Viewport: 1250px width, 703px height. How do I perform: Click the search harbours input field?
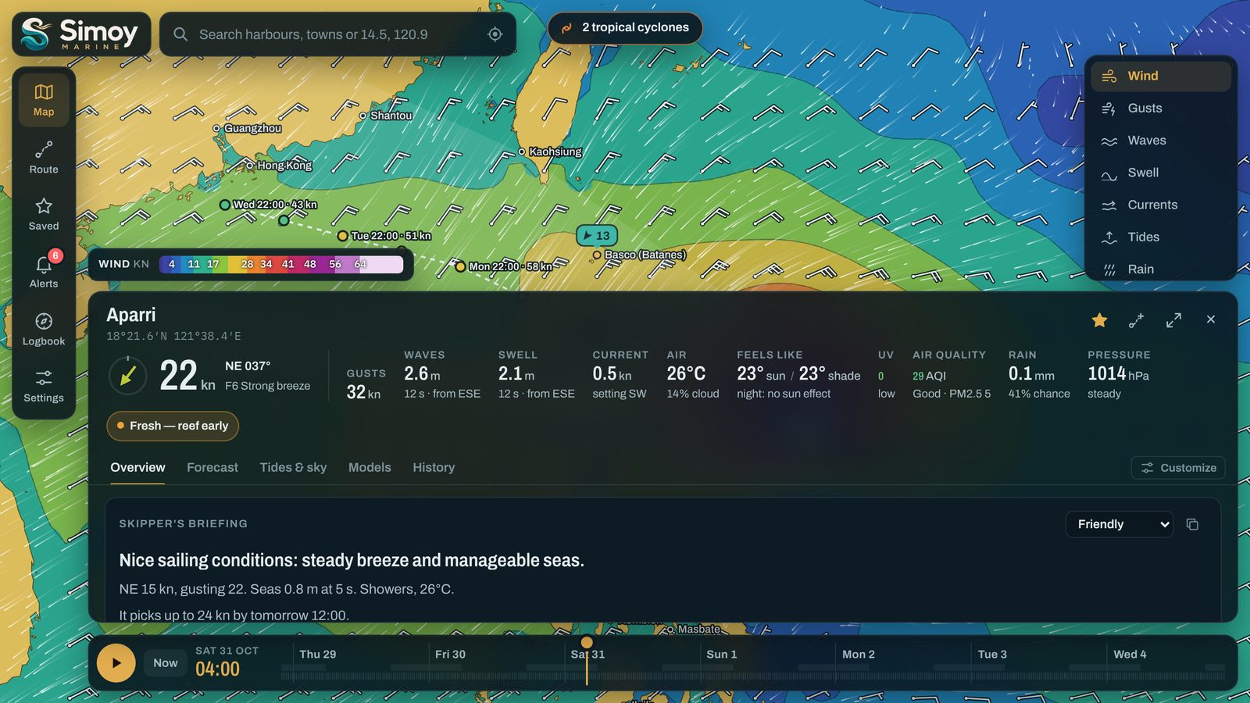pos(337,34)
